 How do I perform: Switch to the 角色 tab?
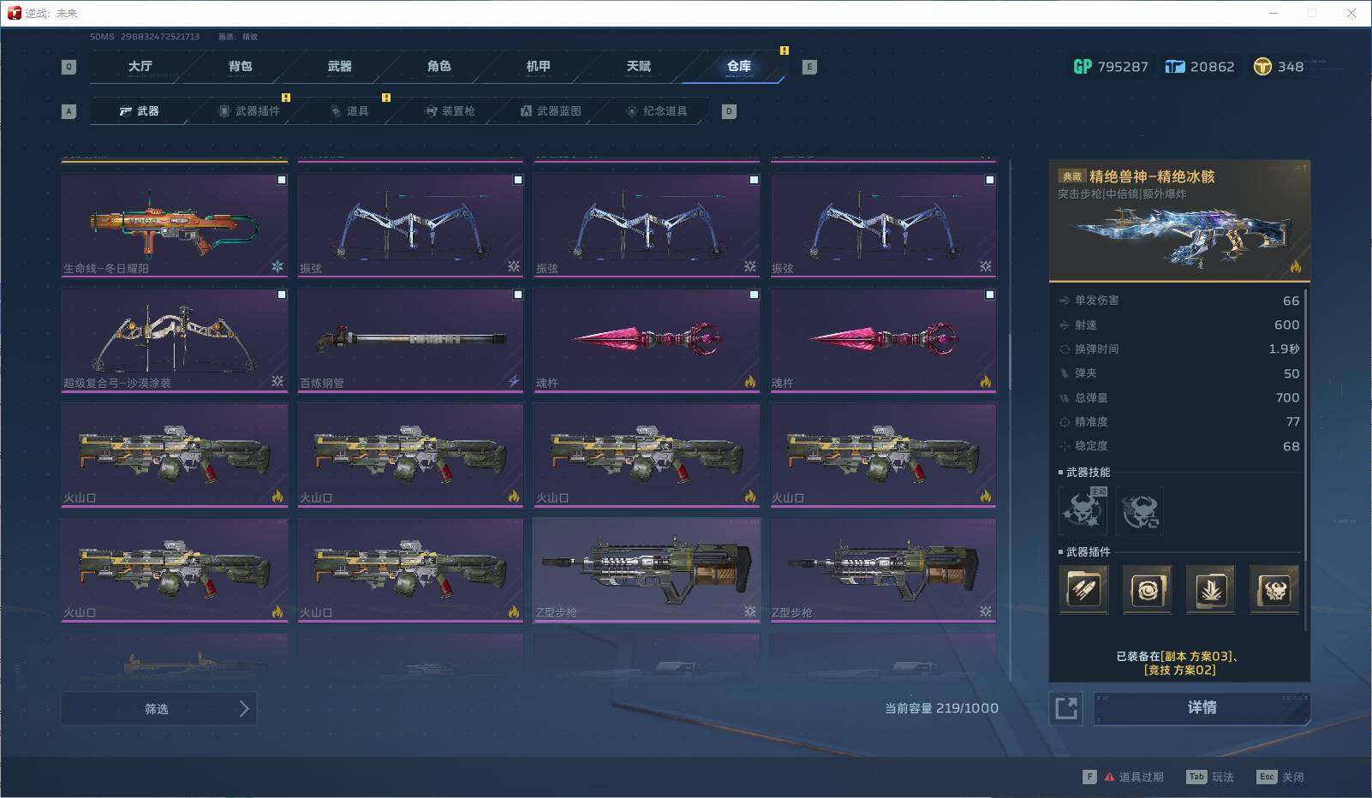pos(439,66)
